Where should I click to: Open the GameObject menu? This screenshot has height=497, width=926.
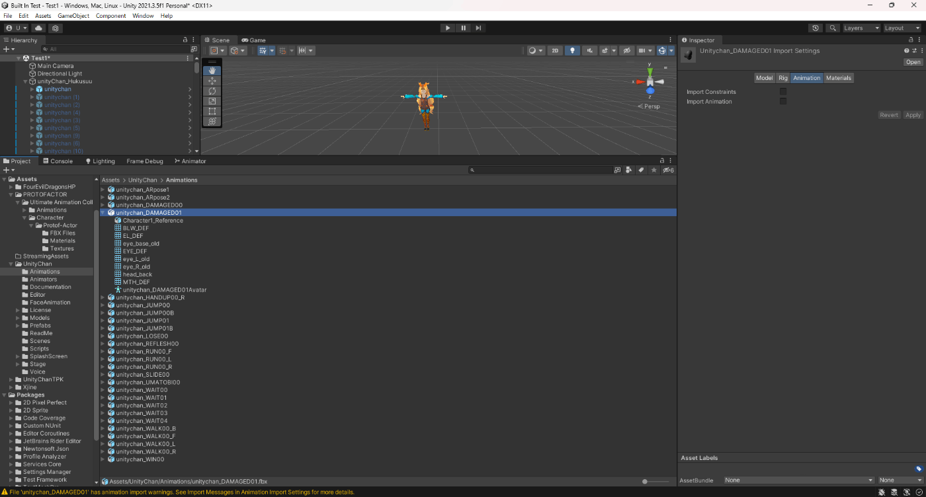tap(73, 16)
